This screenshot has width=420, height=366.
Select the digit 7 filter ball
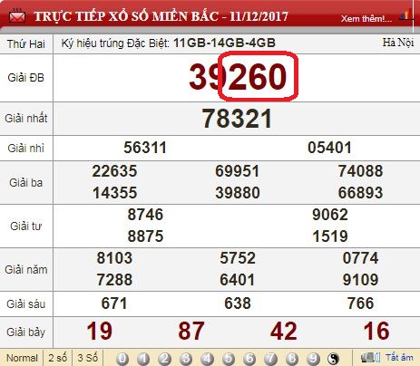click(270, 359)
